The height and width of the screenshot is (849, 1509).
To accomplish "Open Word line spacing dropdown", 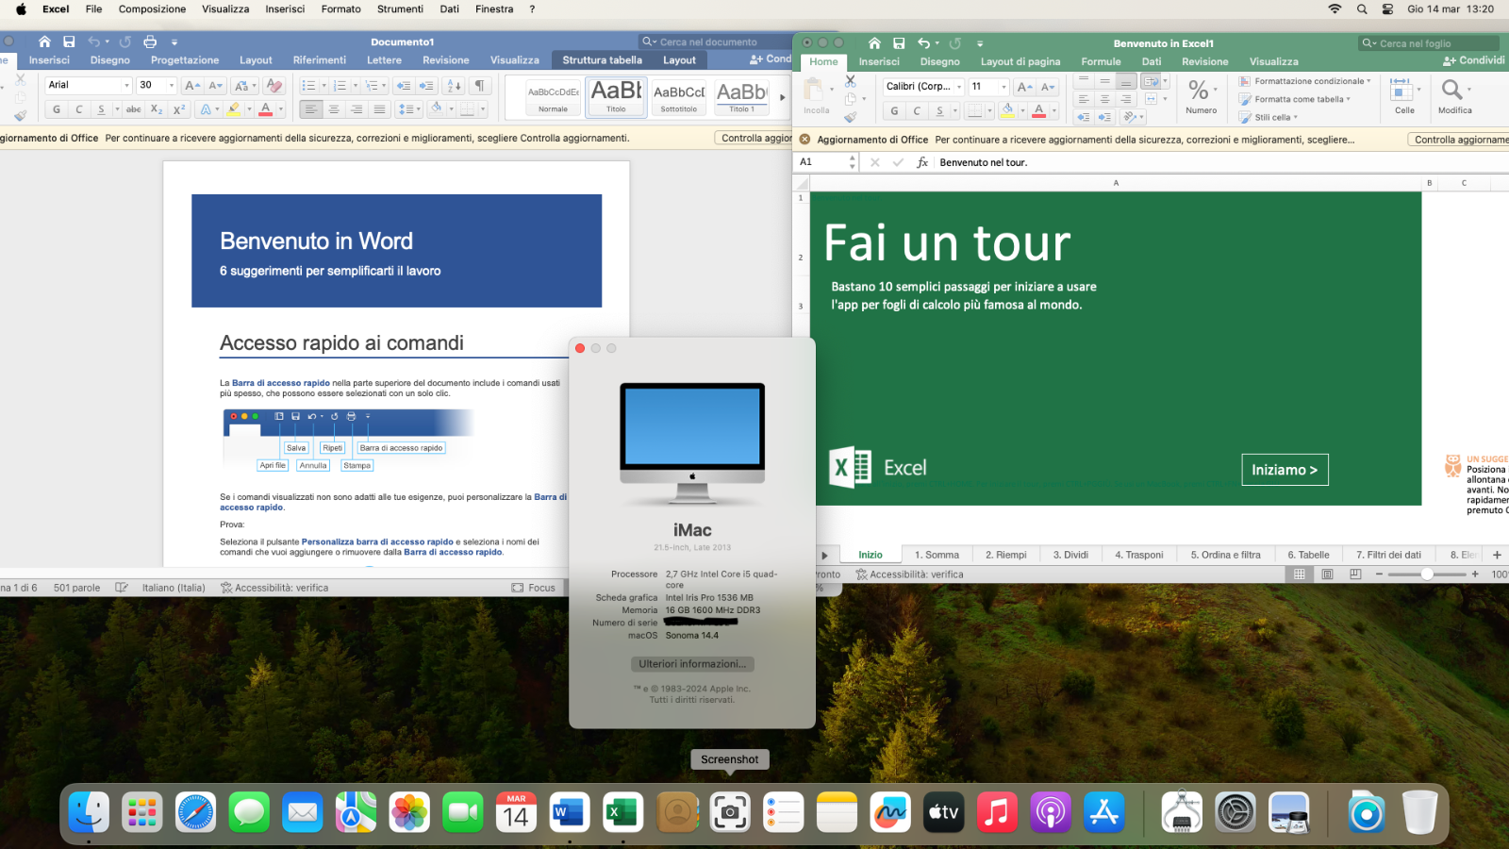I will (x=408, y=109).
